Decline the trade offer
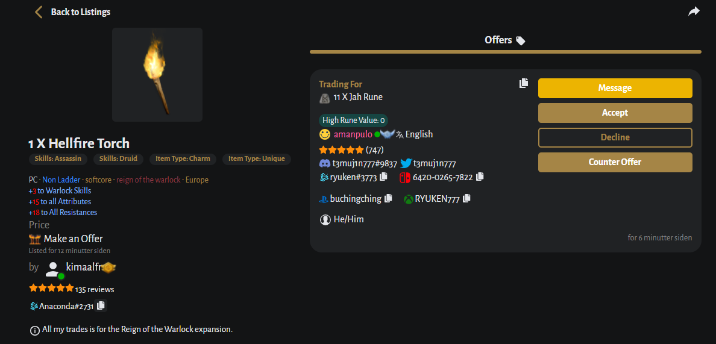 [615, 137]
